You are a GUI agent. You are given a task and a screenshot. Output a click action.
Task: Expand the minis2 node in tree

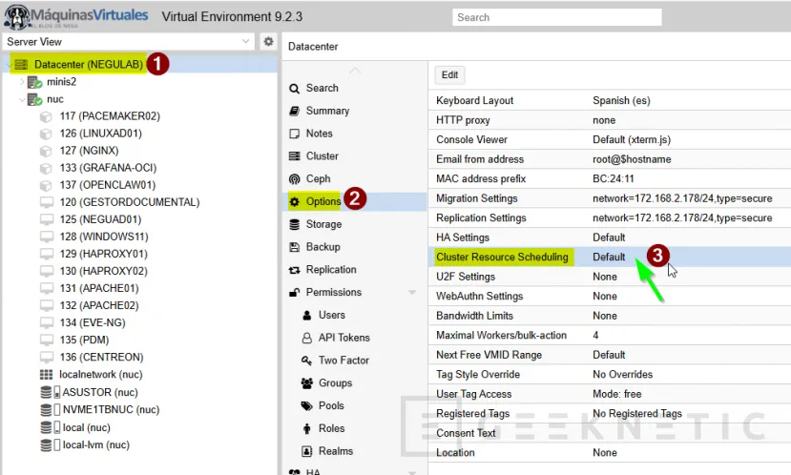(22, 82)
